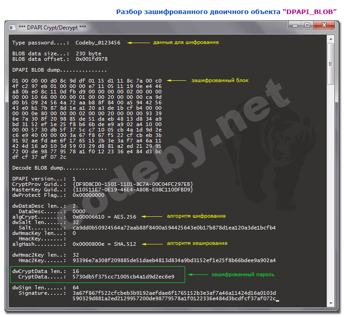The width and height of the screenshot is (344, 317).
Task: Click the MasterKey Guid value starting '{110511E7'
Action: [x=133, y=190]
